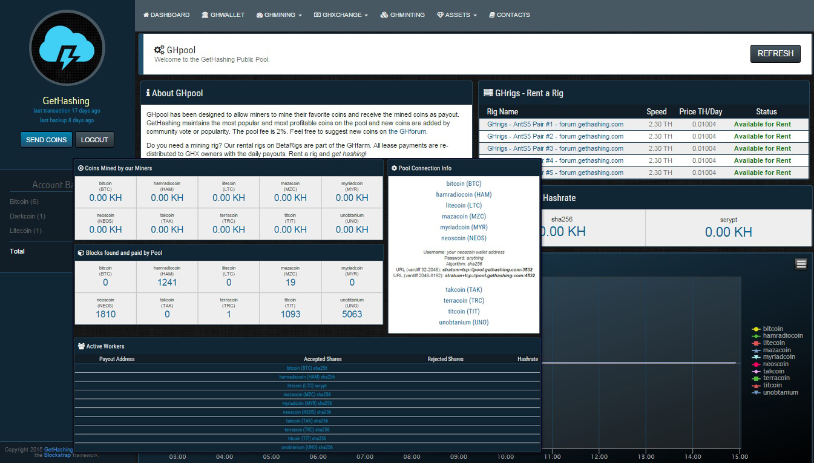Click titcoin blocks found value 1093
Image resolution: width=814 pixels, height=463 pixels.
[290, 314]
